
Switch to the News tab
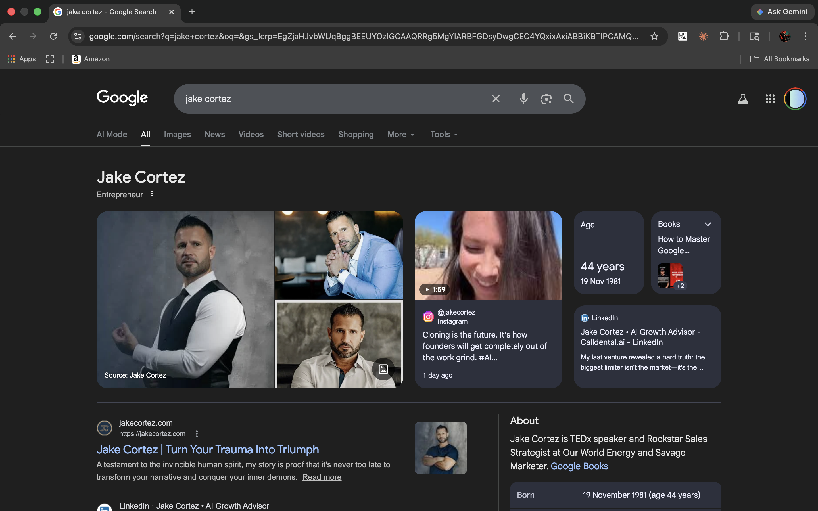214,134
